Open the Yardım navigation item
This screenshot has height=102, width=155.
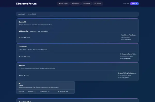98,4
